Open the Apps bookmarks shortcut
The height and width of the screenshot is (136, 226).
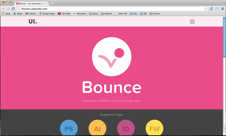[6, 13]
